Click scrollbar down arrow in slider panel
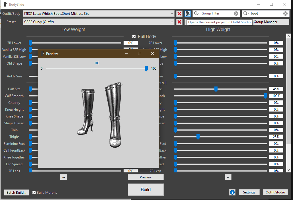Screen dimensions: 293x200 [x=288, y=170]
